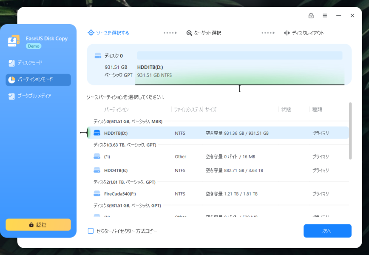Click the ファイルシステム column header
This screenshot has width=369, height=255.
188,110
